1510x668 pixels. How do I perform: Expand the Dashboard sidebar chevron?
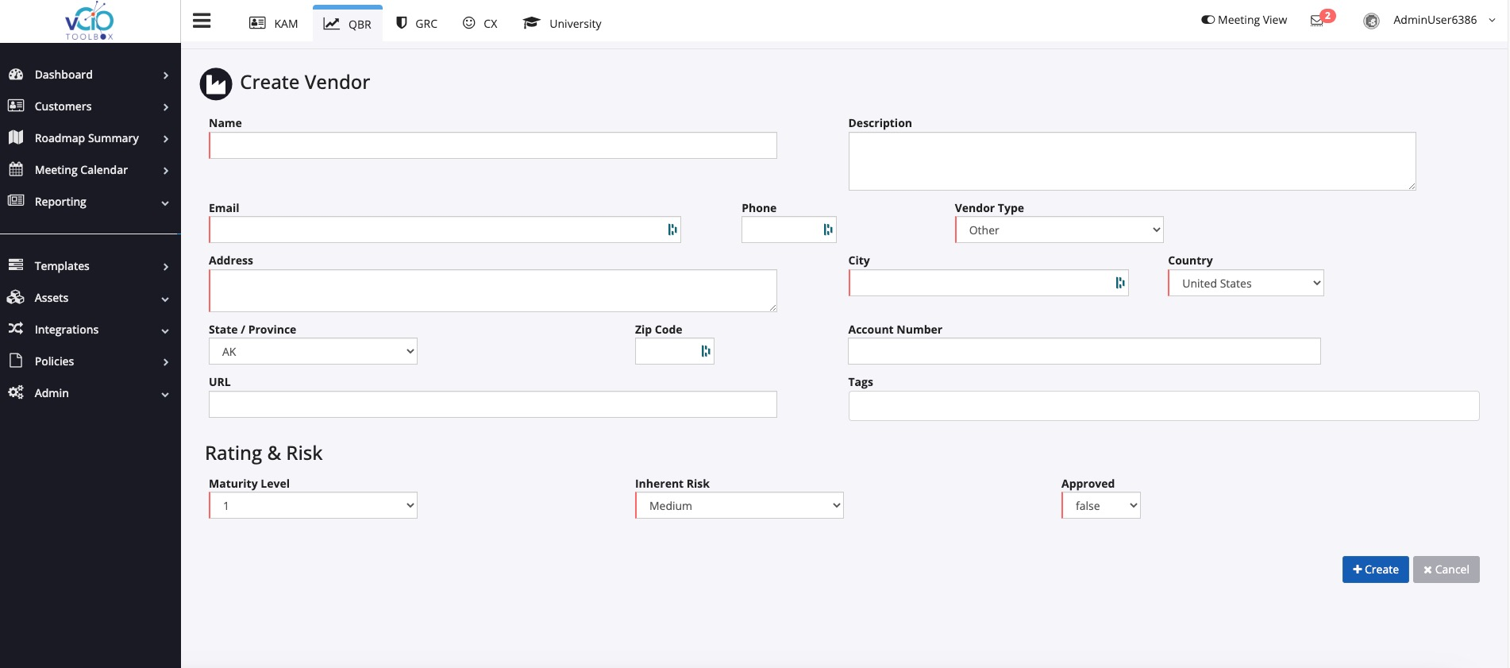165,75
